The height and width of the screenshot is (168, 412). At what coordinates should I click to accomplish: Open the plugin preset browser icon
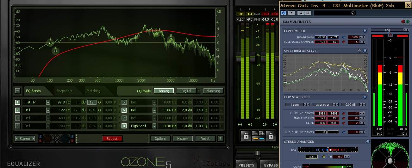coord(353,13)
